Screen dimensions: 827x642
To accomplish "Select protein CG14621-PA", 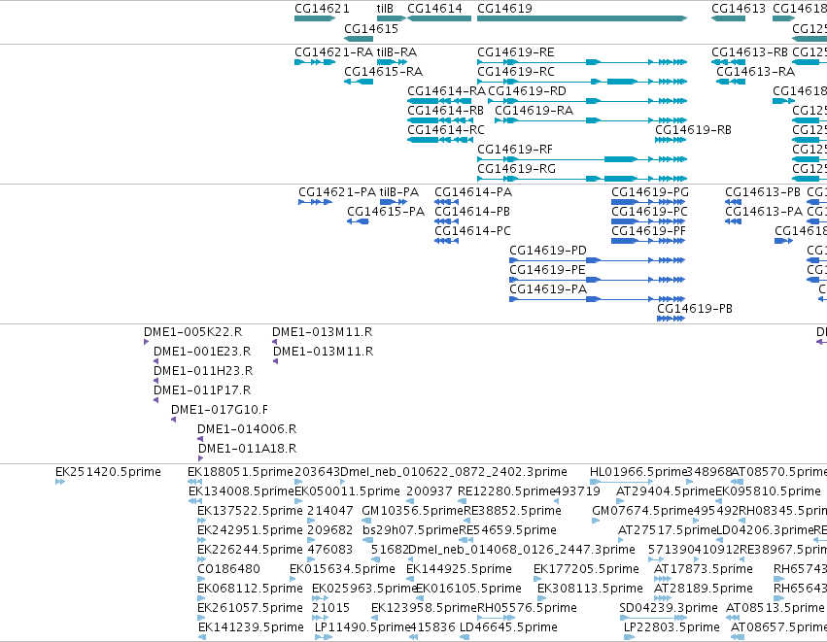I will pos(316,202).
